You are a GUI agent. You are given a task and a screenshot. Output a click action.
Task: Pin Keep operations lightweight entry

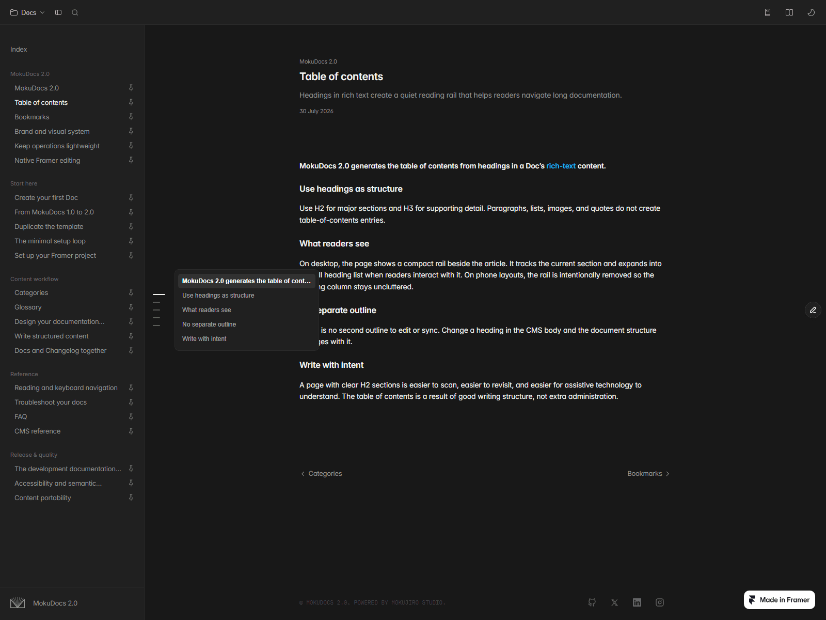pyautogui.click(x=131, y=146)
